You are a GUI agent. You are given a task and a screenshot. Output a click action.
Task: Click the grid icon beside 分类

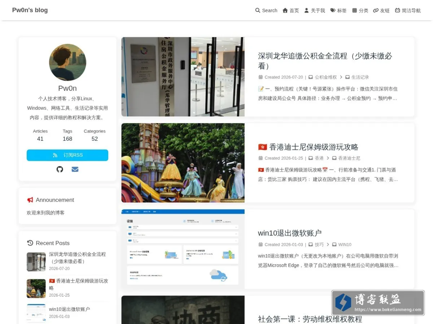pos(354,10)
